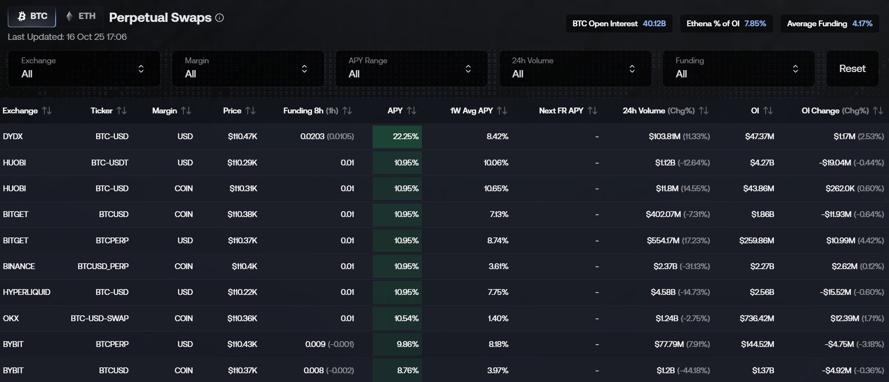This screenshot has width=889, height=382.
Task: Sort by OI Change column arrows
Action: pos(878,111)
